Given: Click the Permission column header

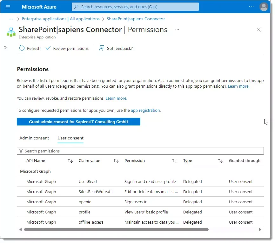Looking at the screenshot, I should pyautogui.click(x=135, y=160).
